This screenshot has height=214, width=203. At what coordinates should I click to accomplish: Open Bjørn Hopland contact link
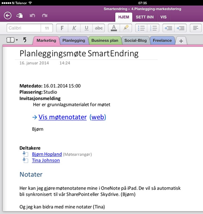pyautogui.click(x=47, y=154)
